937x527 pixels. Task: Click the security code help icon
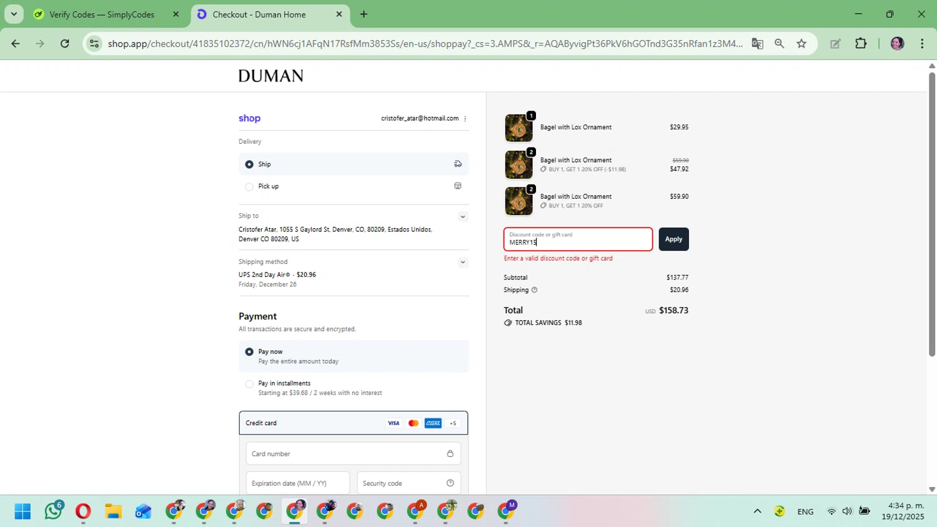450,483
